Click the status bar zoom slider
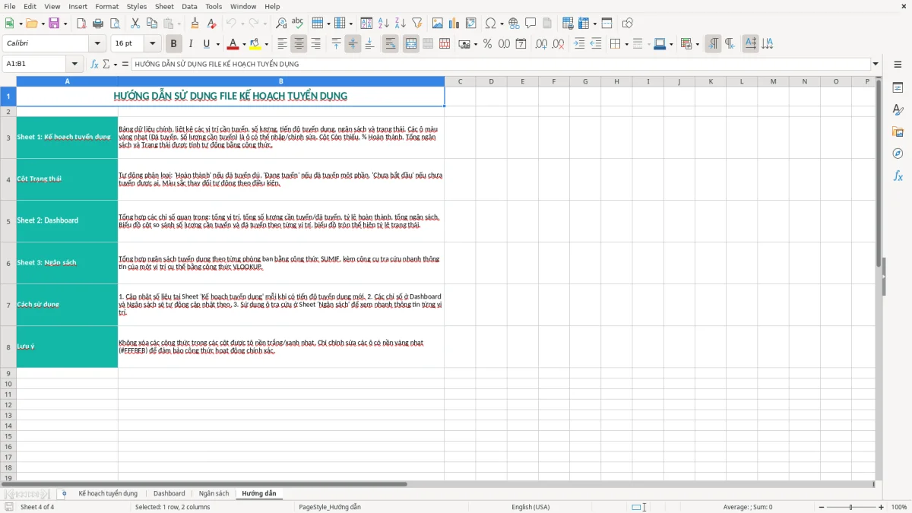 [850, 507]
